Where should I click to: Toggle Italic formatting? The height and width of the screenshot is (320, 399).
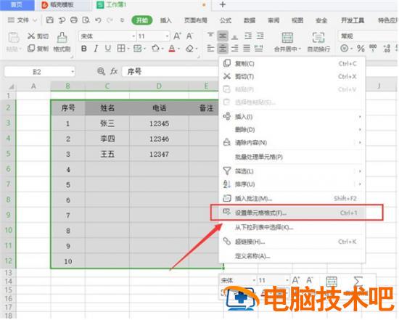(x=96, y=49)
